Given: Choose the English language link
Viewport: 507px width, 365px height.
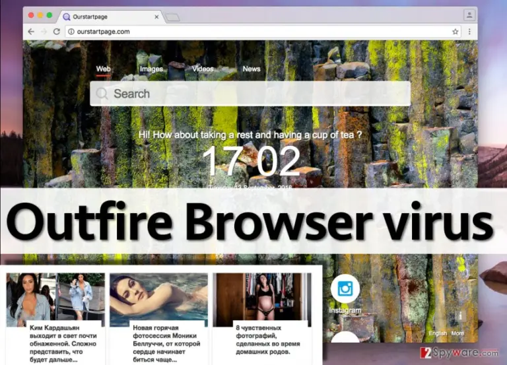Looking at the screenshot, I should pos(438,333).
